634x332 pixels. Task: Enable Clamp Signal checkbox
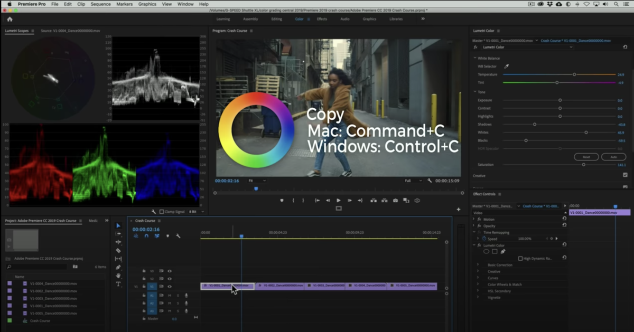point(162,212)
